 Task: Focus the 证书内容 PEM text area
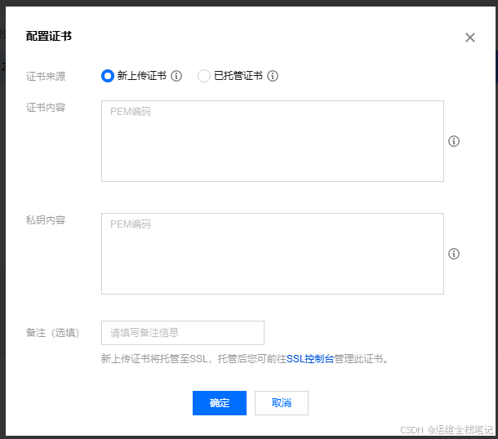click(x=273, y=141)
